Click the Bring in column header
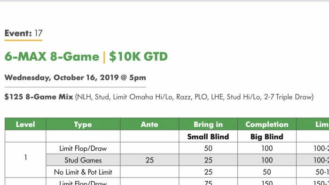This screenshot has width=329, height=185. (x=208, y=124)
